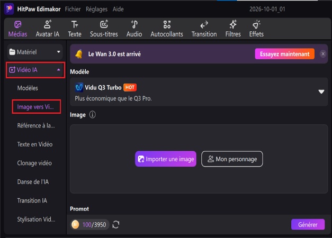Click the Essayez maintenant button
Image resolution: width=332 pixels, height=238 pixels.
point(284,54)
